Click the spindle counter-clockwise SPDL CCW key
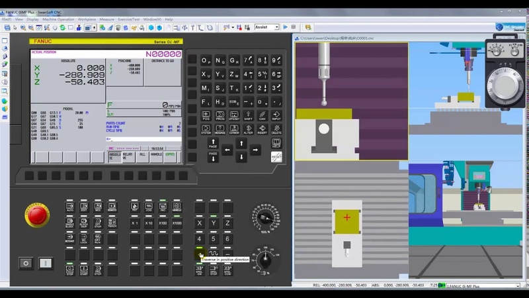The height and width of the screenshot is (298, 529). tap(227, 270)
